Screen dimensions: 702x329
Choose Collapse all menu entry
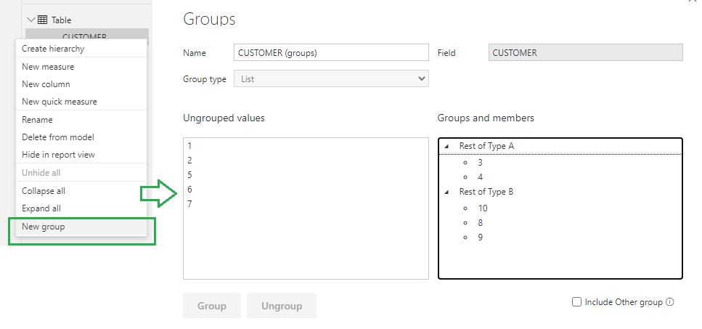click(x=81, y=191)
